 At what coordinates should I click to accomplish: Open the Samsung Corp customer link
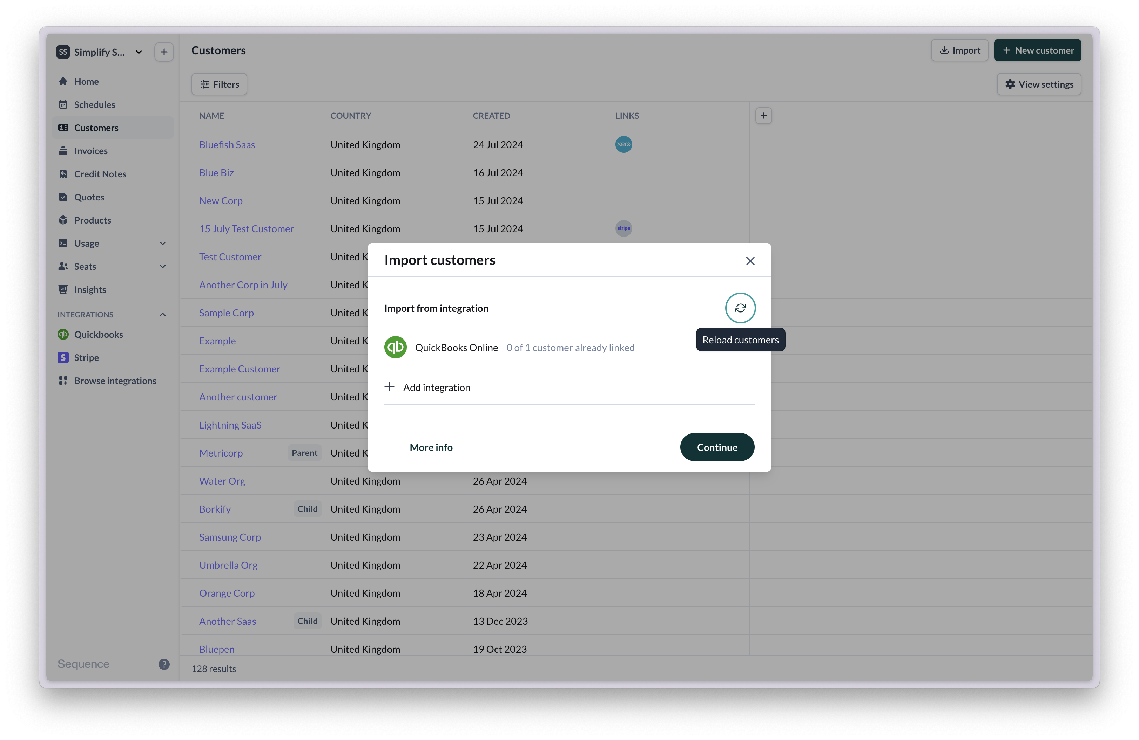[x=230, y=537]
